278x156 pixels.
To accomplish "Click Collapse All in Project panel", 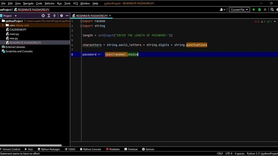I will tap(54, 16).
